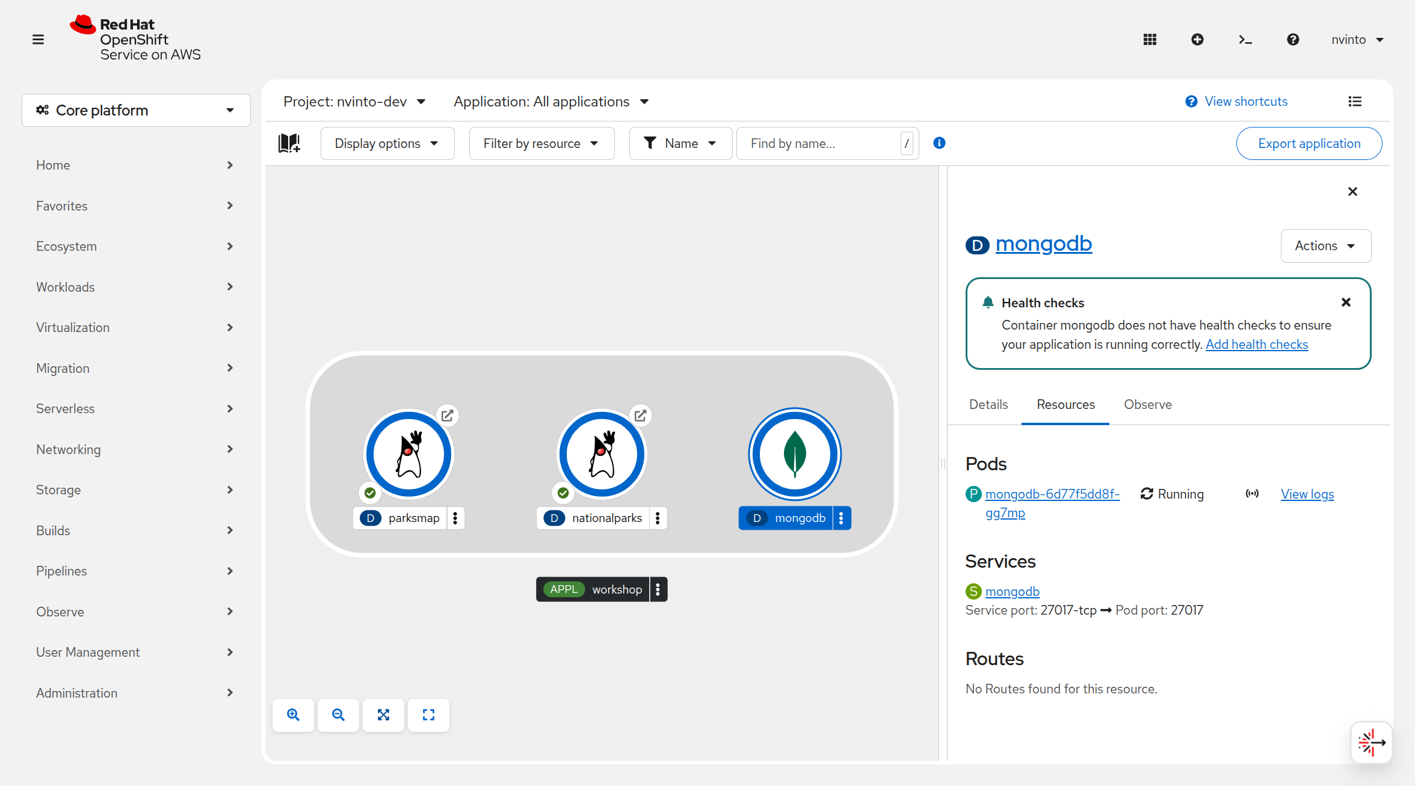Screen dimensions: 1415x786
Task: Select the parksmap Java node icon
Action: (x=409, y=455)
